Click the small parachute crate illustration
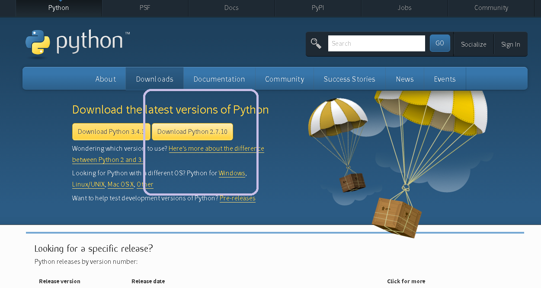541x288 pixels. pos(351,182)
